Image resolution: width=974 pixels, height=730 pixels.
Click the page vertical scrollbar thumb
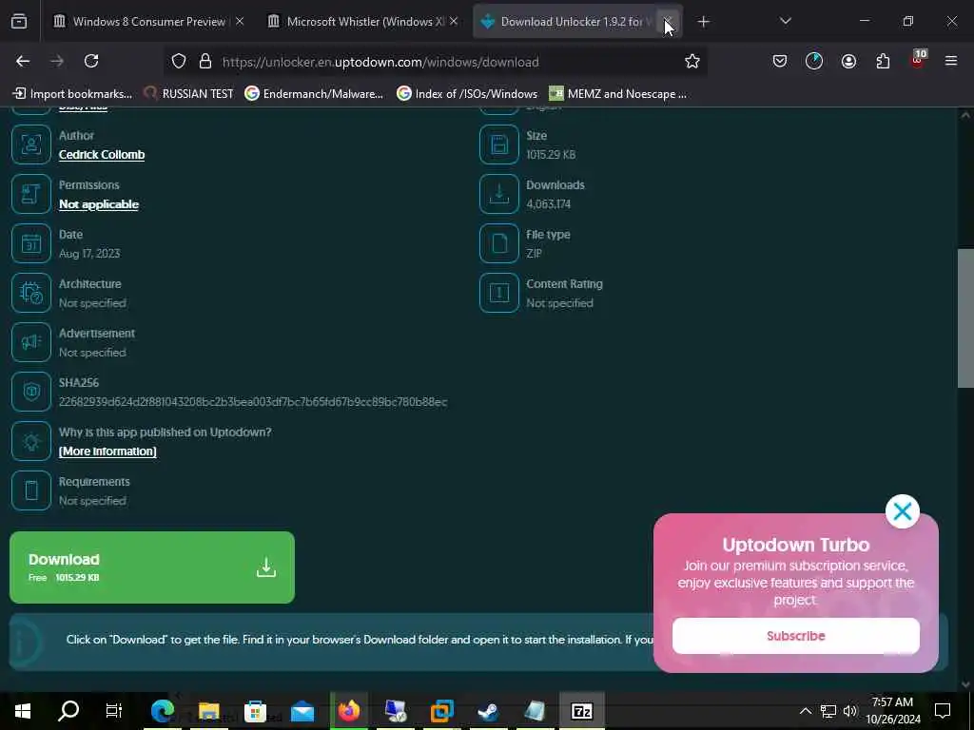pyautogui.click(x=965, y=318)
